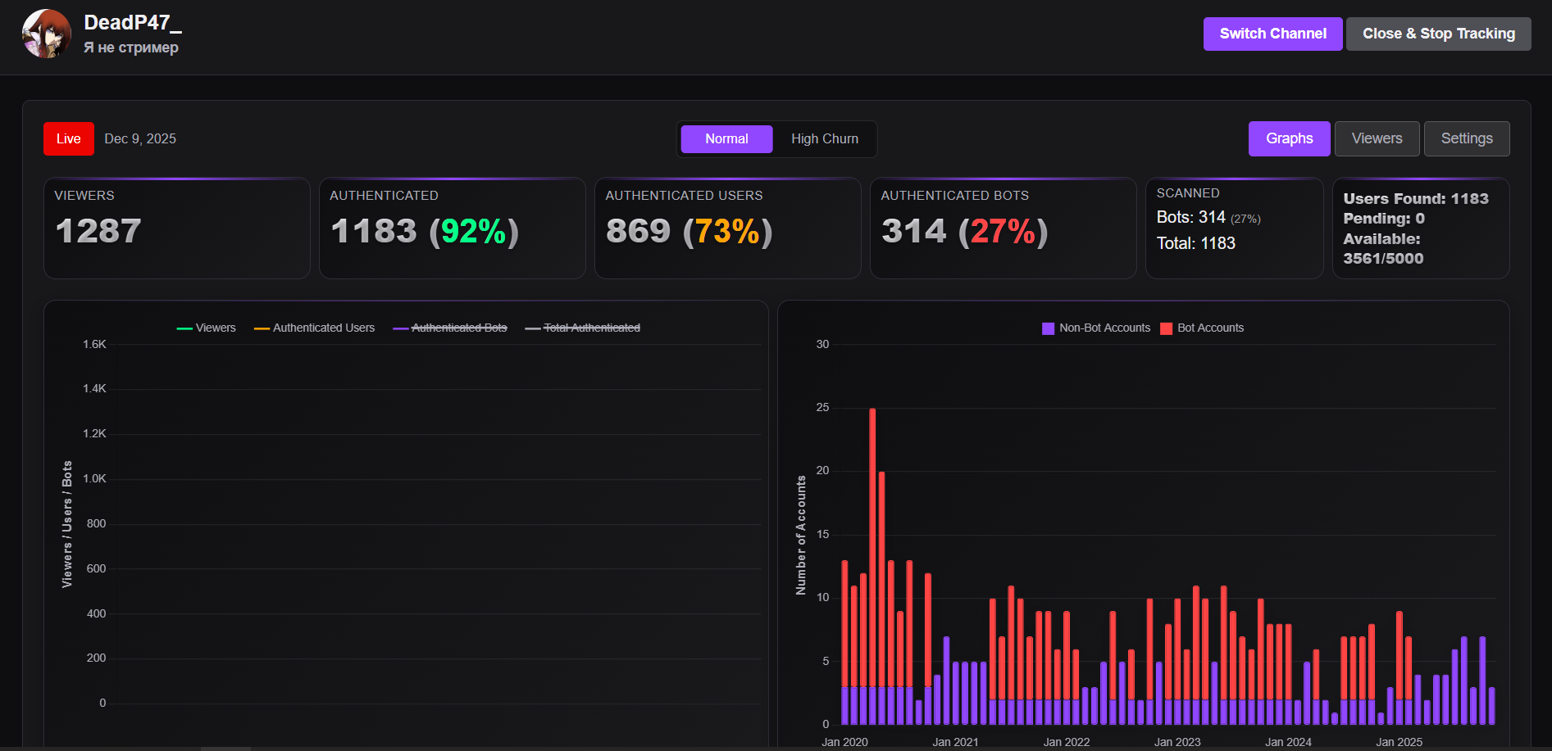The width and height of the screenshot is (1552, 751).
Task: Click the red Live badge
Action: (69, 138)
